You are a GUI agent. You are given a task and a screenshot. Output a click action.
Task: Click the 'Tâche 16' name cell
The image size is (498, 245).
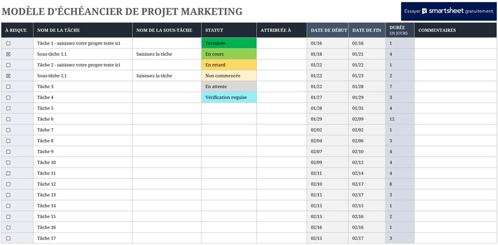tap(83, 227)
